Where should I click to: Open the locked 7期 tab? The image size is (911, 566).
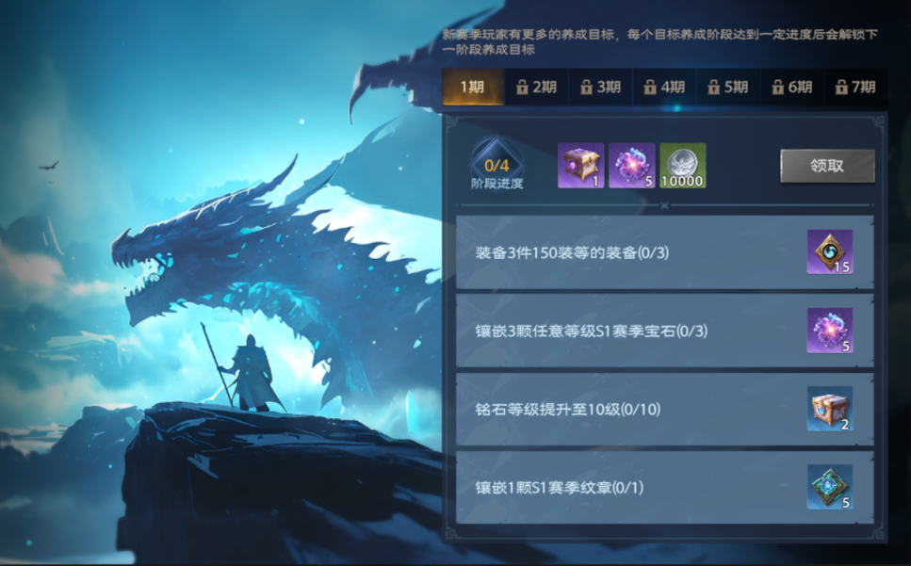[x=855, y=87]
